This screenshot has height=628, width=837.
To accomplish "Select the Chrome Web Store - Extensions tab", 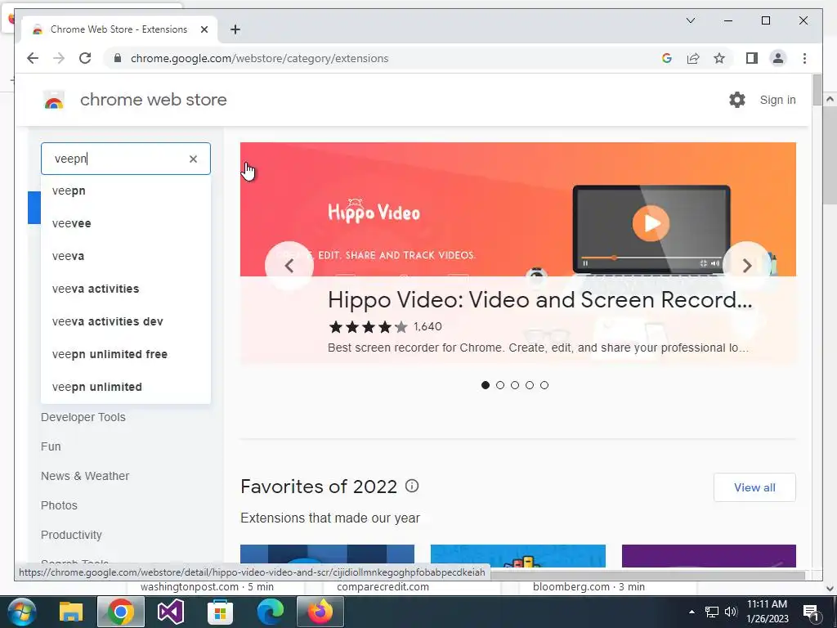I will coord(119,29).
